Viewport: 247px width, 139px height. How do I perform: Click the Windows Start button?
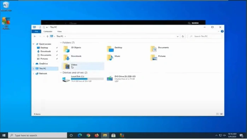pyautogui.click(x=4, y=135)
